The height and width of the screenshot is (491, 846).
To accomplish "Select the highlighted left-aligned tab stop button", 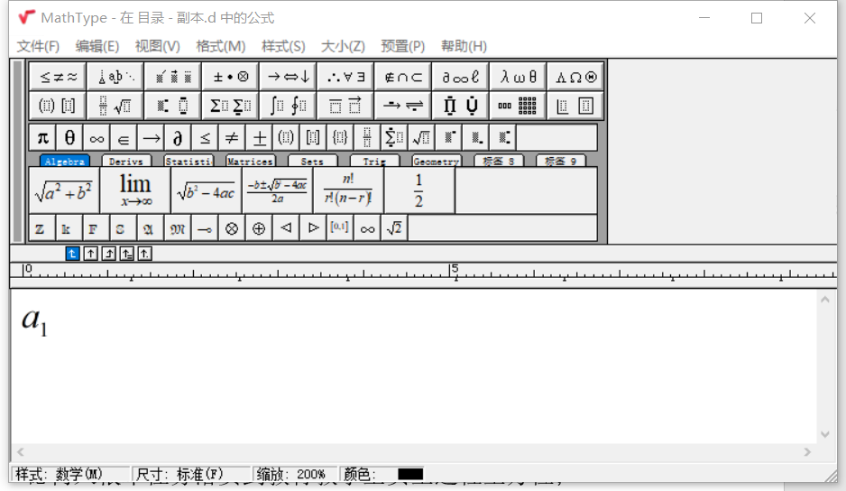I will [x=72, y=254].
